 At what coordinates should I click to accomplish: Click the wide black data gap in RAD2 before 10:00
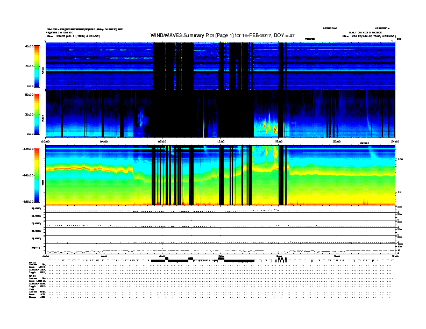[188, 66]
